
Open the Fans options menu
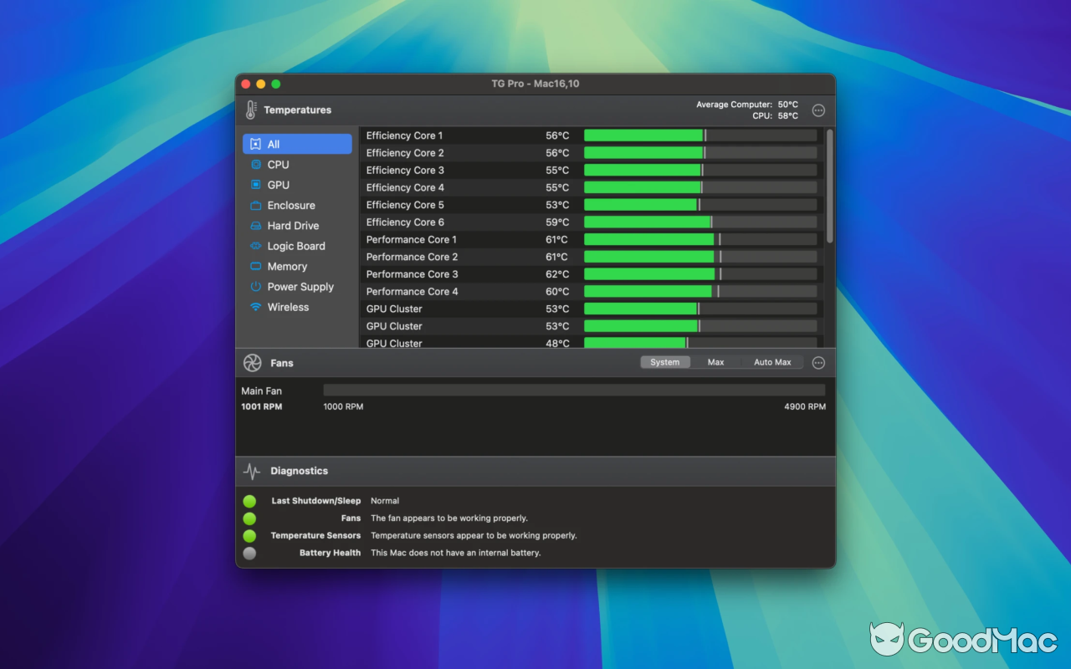(818, 362)
